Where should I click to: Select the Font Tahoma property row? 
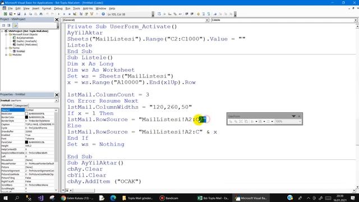[27, 139]
